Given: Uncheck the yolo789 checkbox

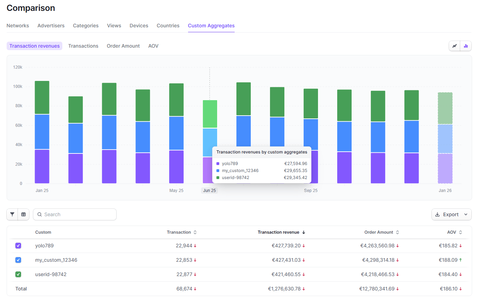Looking at the screenshot, I should [18, 246].
